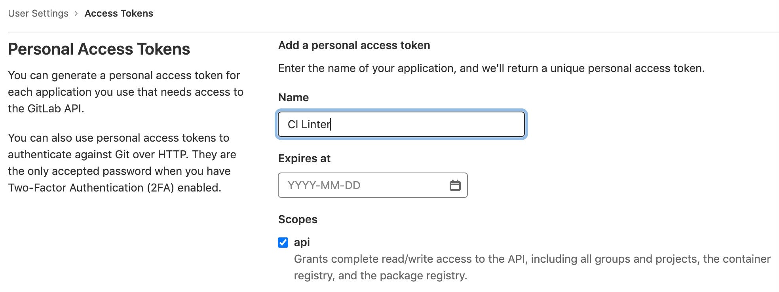Click the Name input field
Image resolution: width=779 pixels, height=292 pixels.
click(401, 124)
